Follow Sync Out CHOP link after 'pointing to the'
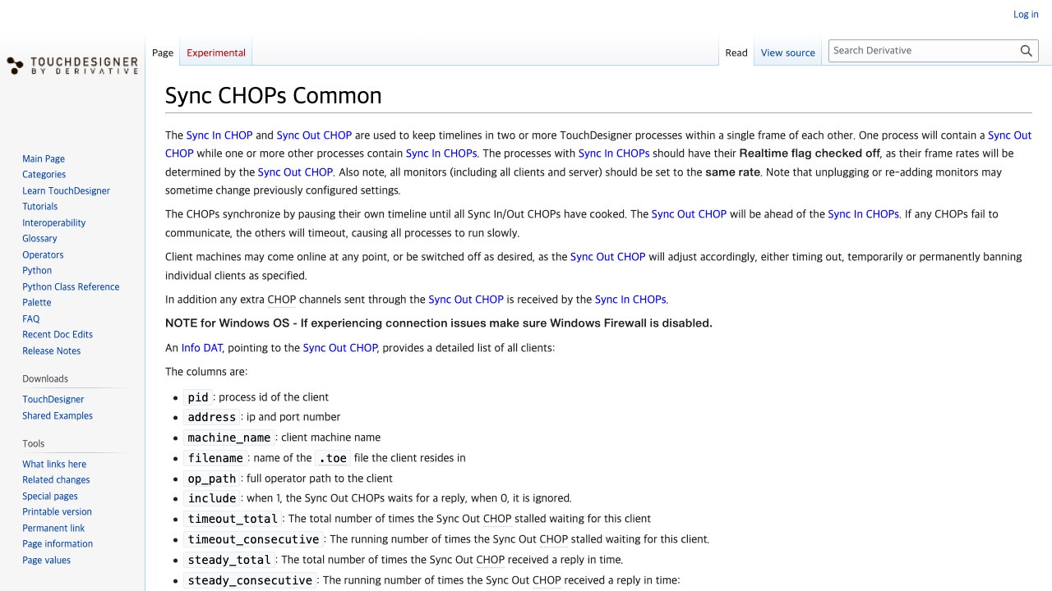Image resolution: width=1052 pixels, height=591 pixels. pyautogui.click(x=340, y=348)
